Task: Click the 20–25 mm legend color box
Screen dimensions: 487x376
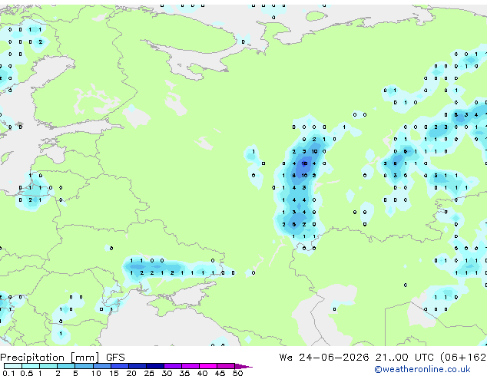Action: click(x=137, y=366)
